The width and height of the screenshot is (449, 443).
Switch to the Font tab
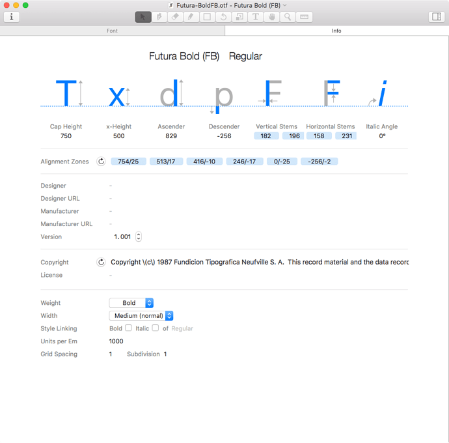click(112, 31)
